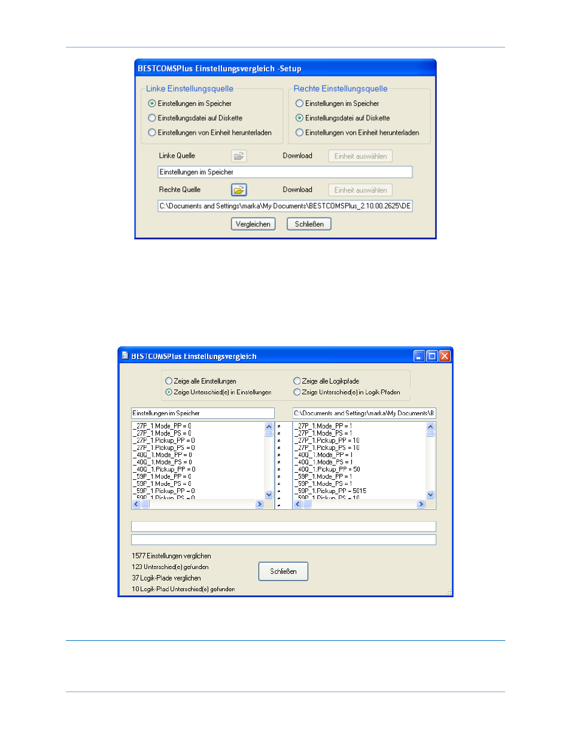Select right Einstellungen im Speicher option
The height and width of the screenshot is (739, 571).
(x=337, y=104)
